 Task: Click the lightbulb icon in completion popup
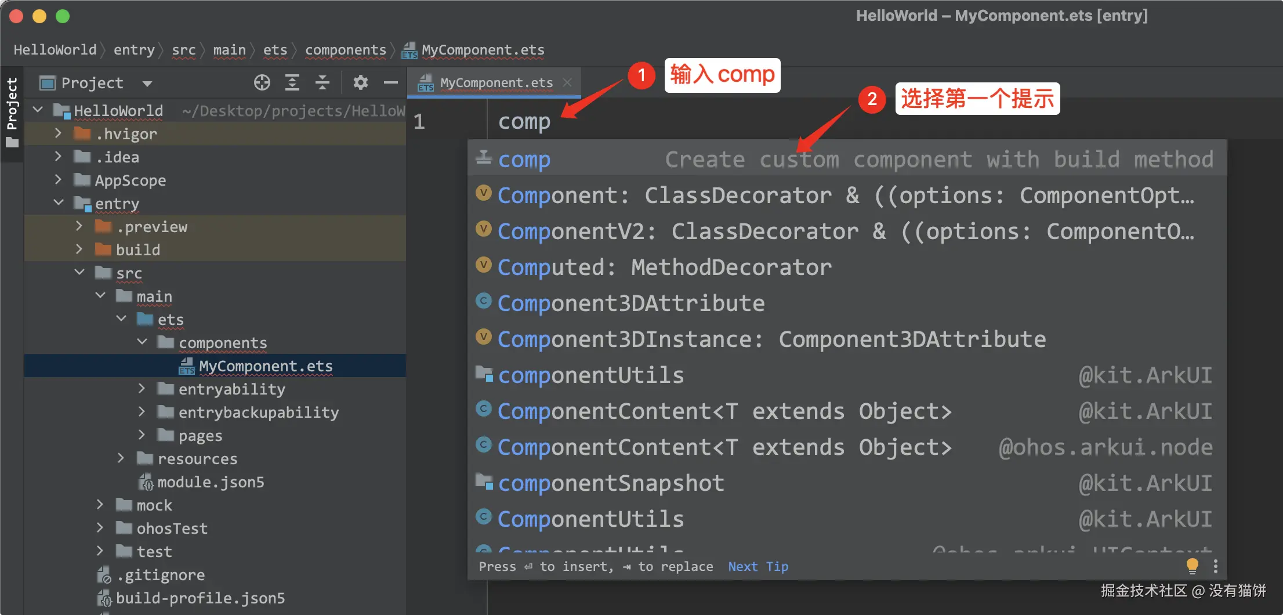1193,566
